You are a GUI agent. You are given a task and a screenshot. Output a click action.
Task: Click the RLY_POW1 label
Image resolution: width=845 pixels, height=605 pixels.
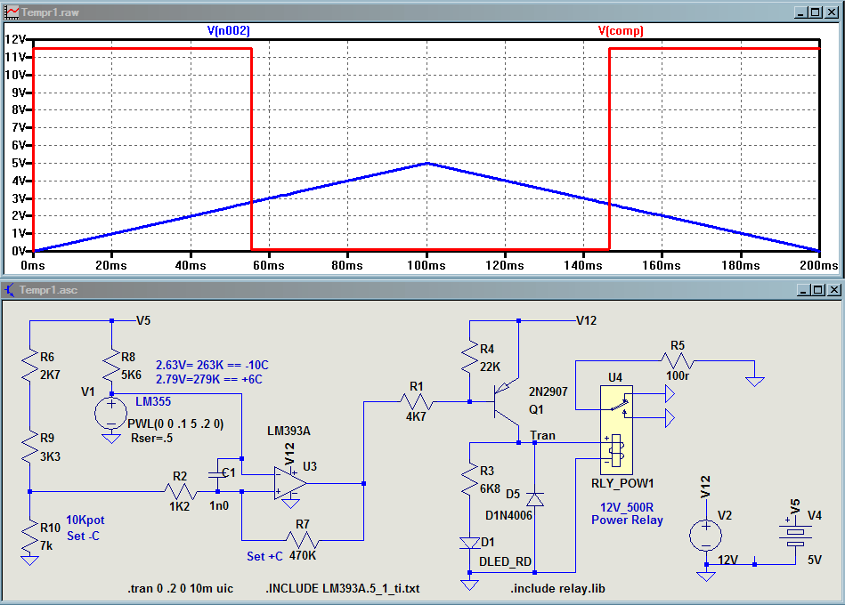pos(622,483)
